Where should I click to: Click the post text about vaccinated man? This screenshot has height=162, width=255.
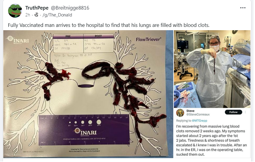pos(109,25)
